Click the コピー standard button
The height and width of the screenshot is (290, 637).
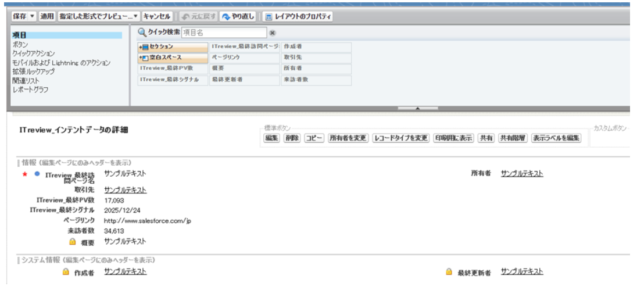[314, 138]
